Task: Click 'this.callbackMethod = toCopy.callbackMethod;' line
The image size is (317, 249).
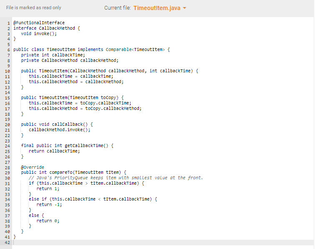Action: (x=85, y=109)
